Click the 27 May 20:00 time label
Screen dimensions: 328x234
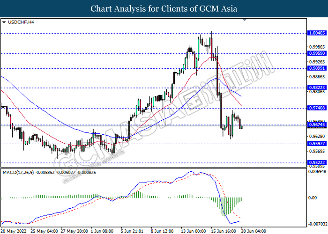75,231
